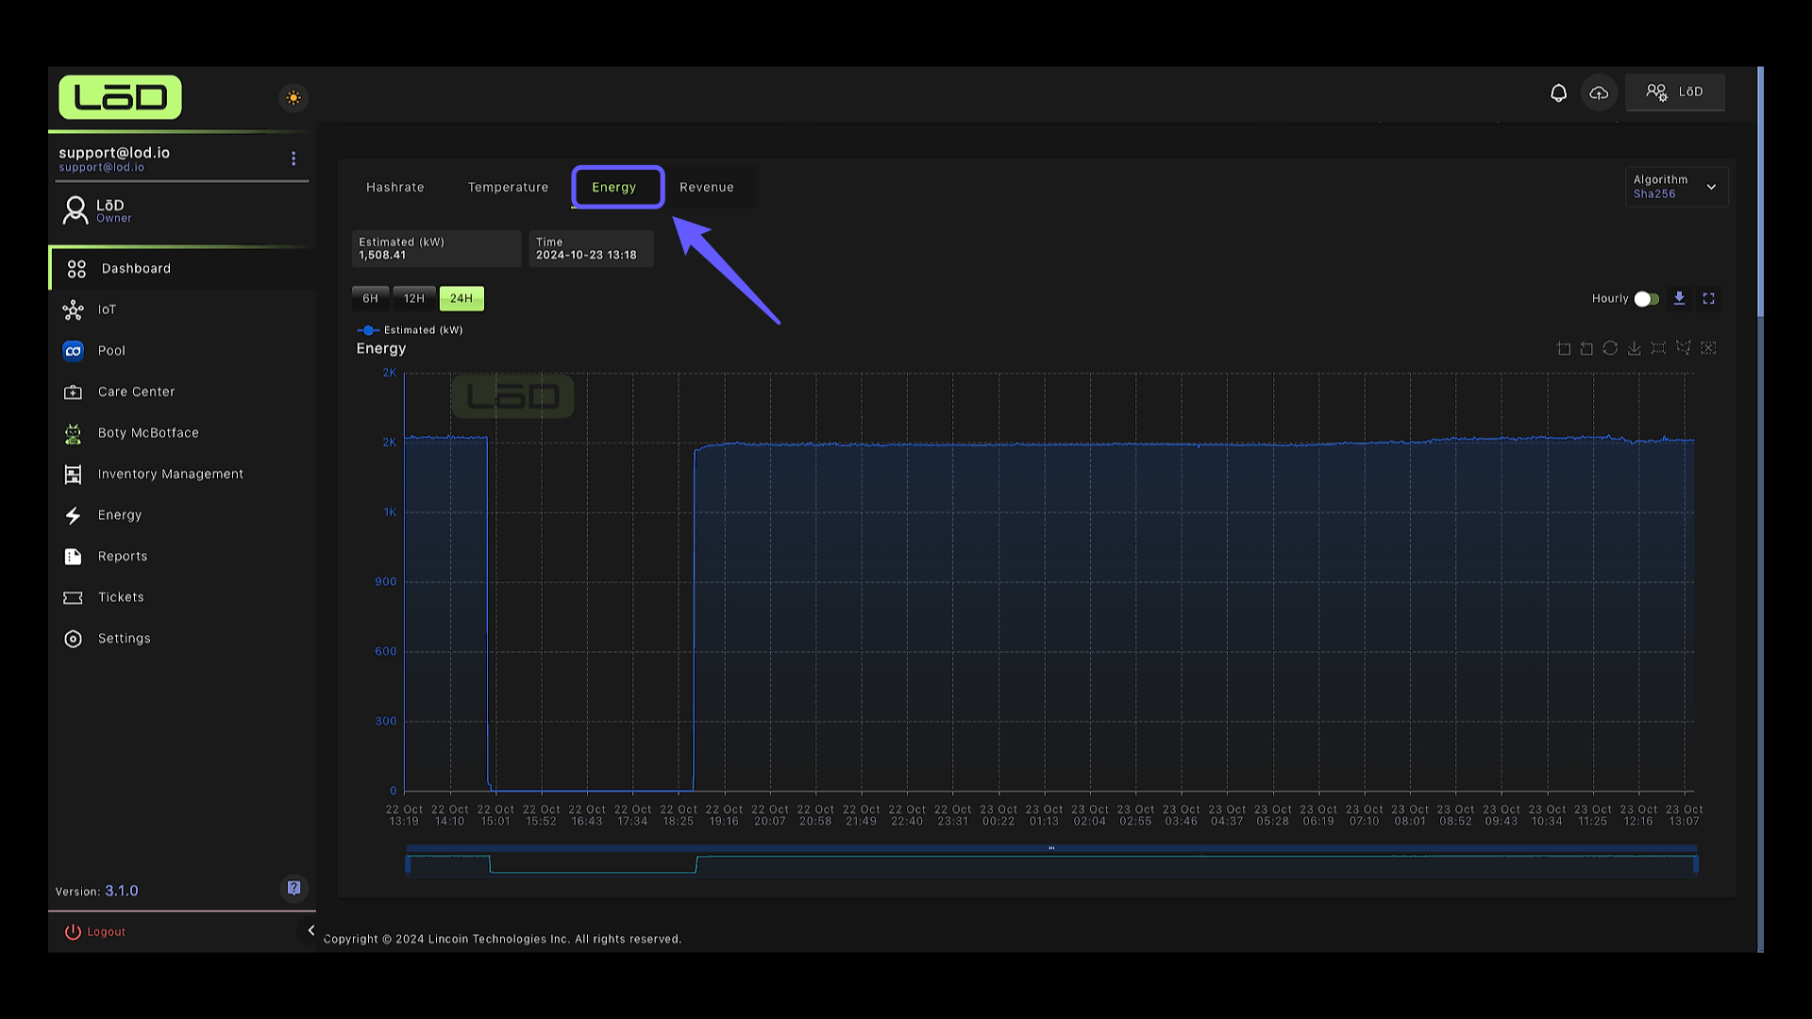This screenshot has width=1812, height=1019.
Task: Open the notifications bell
Action: (x=1558, y=92)
